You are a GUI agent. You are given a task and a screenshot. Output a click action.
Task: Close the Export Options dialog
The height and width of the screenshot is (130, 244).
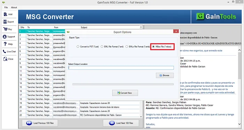coord(176,31)
